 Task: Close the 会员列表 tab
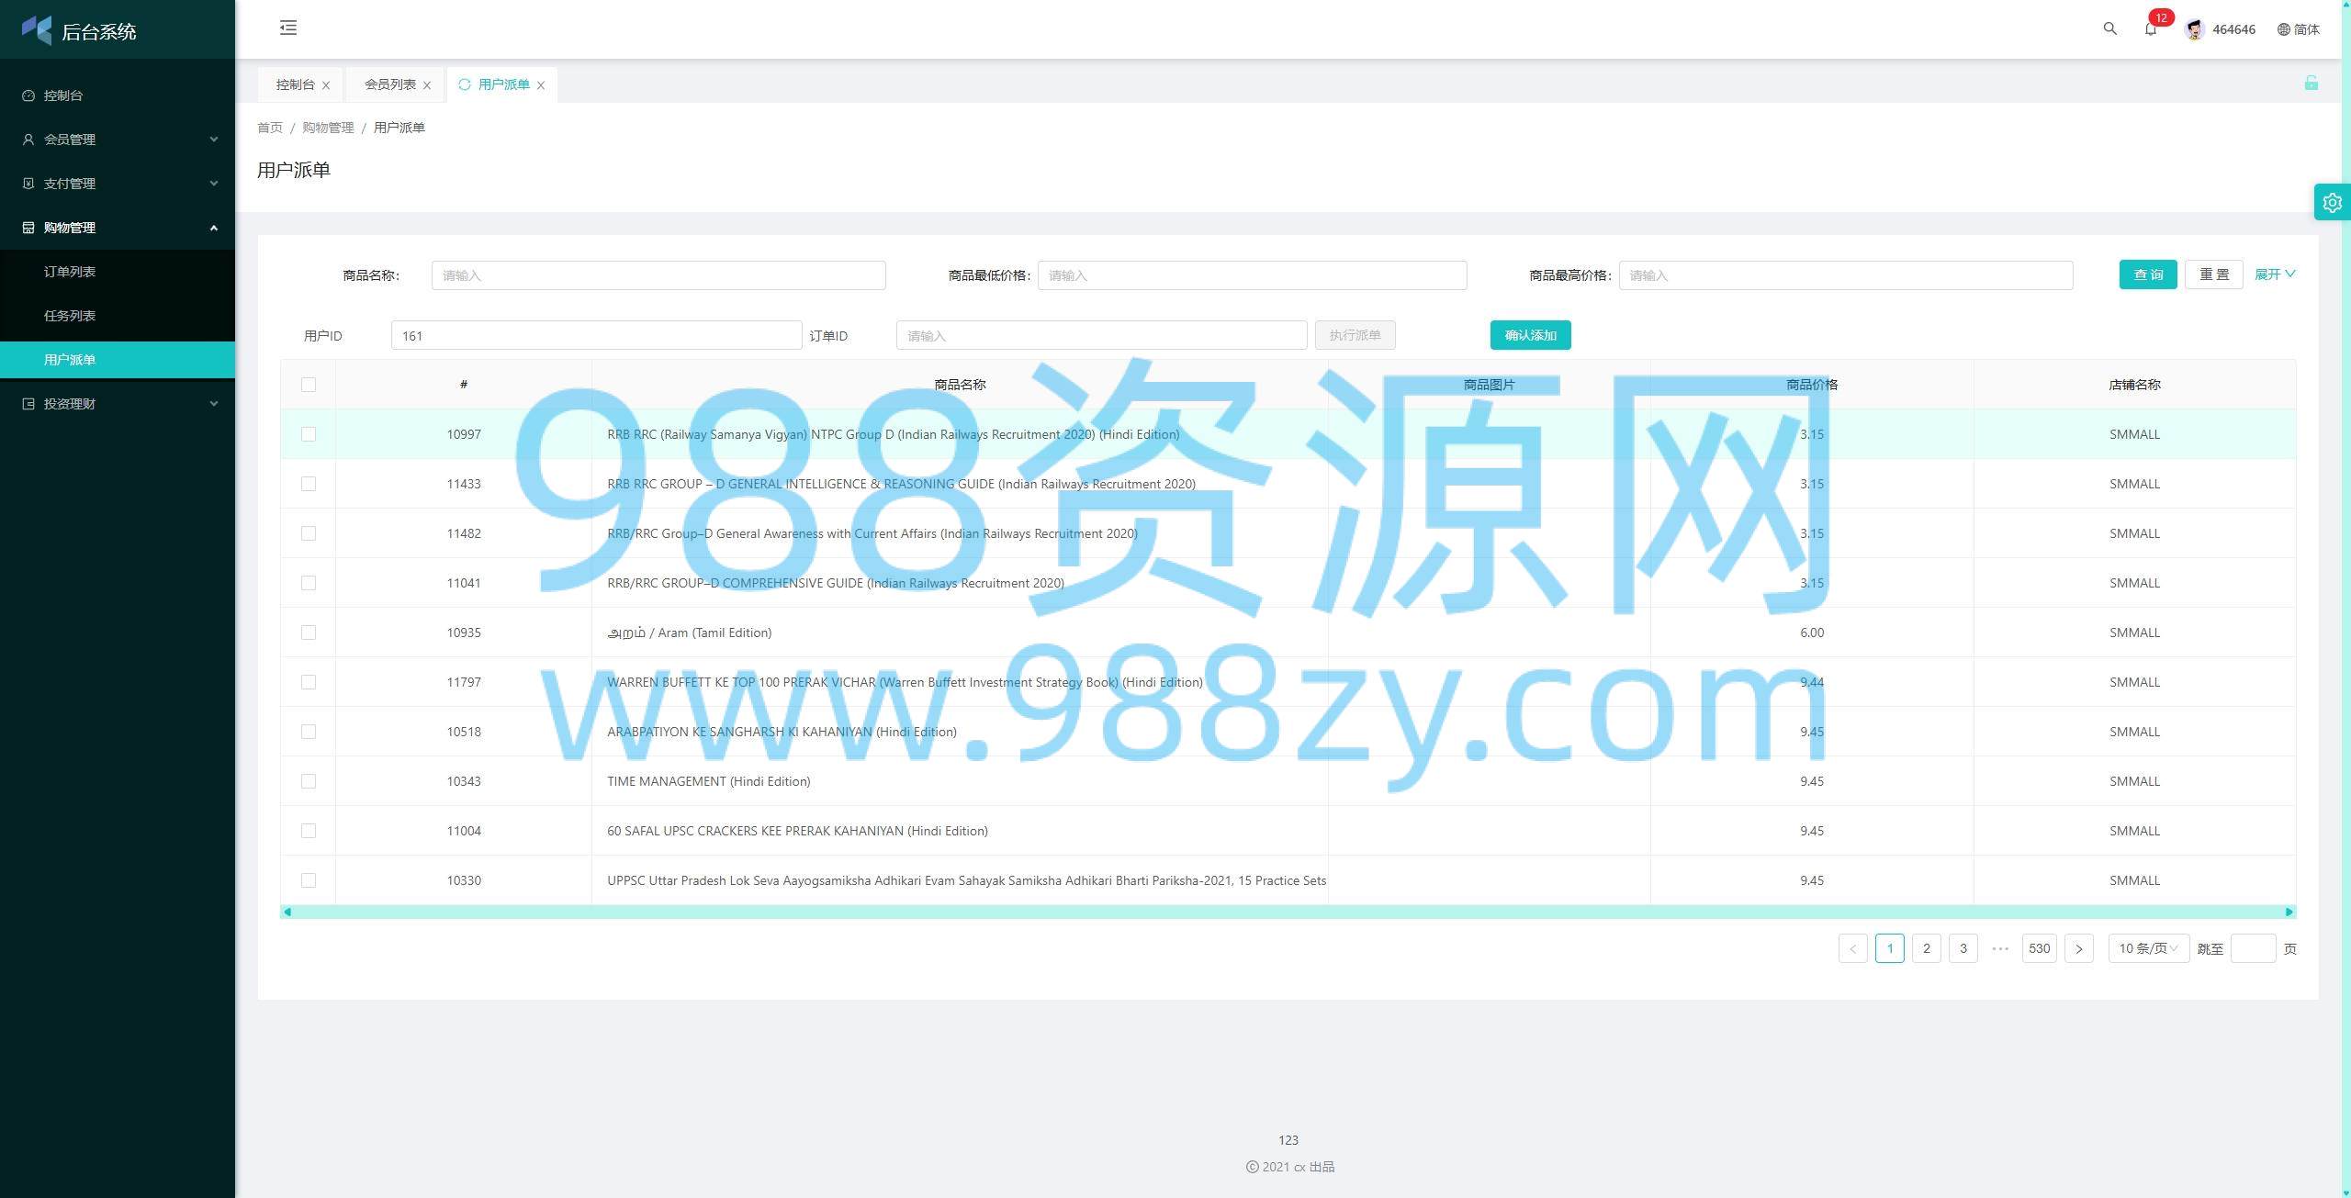click(x=427, y=85)
